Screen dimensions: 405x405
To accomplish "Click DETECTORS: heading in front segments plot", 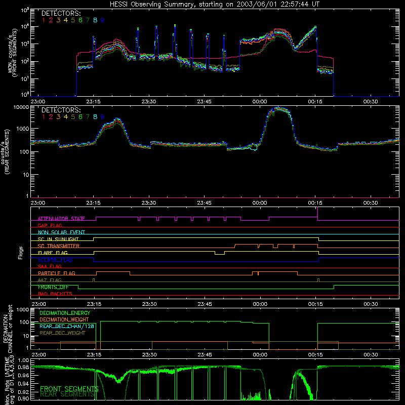I will coord(61,13).
